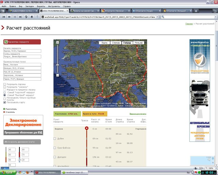The height and width of the screenshot is (175, 218).
Task: Click the fast forward navigation icon
Action: click(20, 17)
